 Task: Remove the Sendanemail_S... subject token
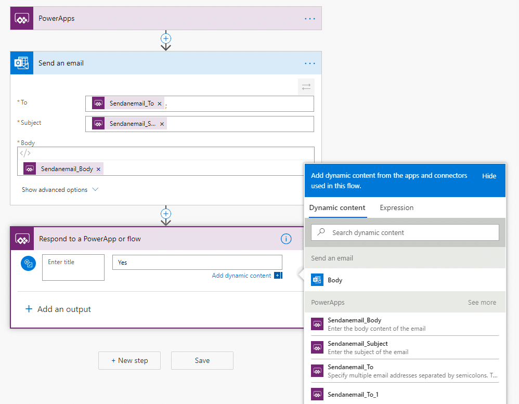[x=162, y=124]
